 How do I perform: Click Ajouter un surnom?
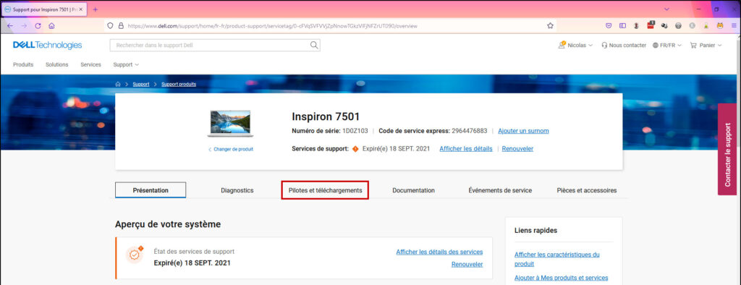[x=523, y=131]
